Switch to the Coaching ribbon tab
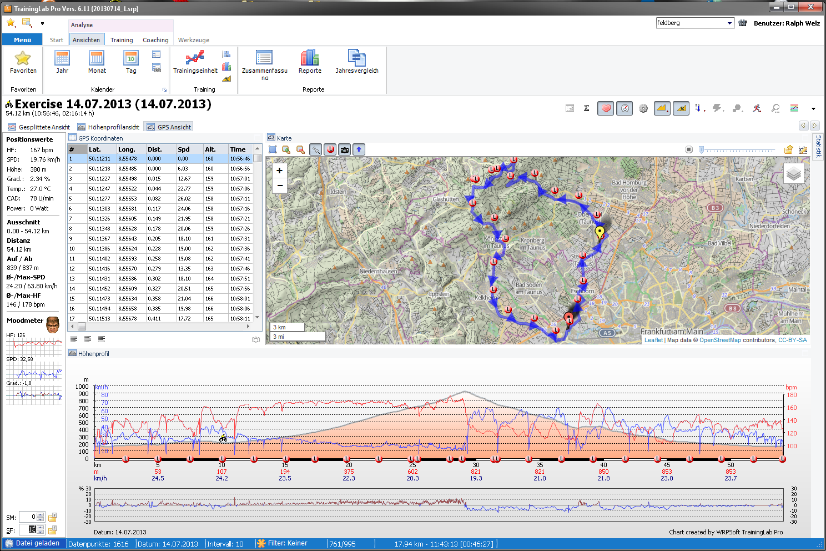The image size is (826, 551). pos(155,40)
